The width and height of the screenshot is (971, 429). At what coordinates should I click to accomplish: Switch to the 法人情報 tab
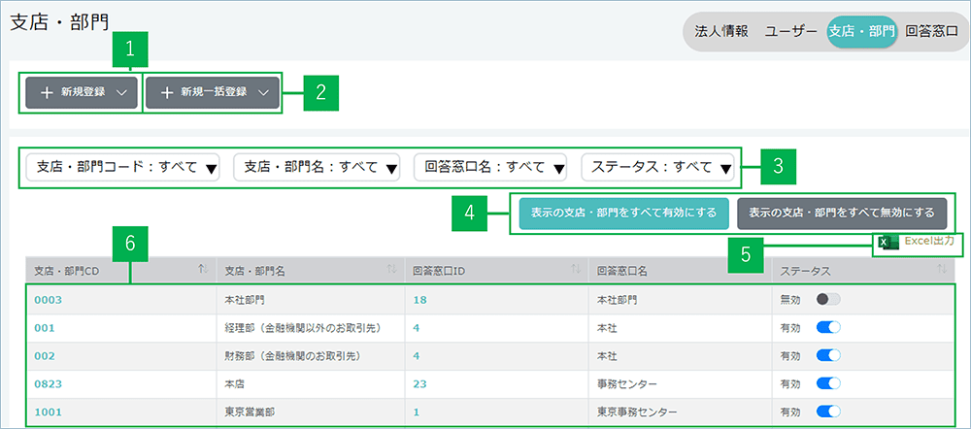(x=721, y=31)
